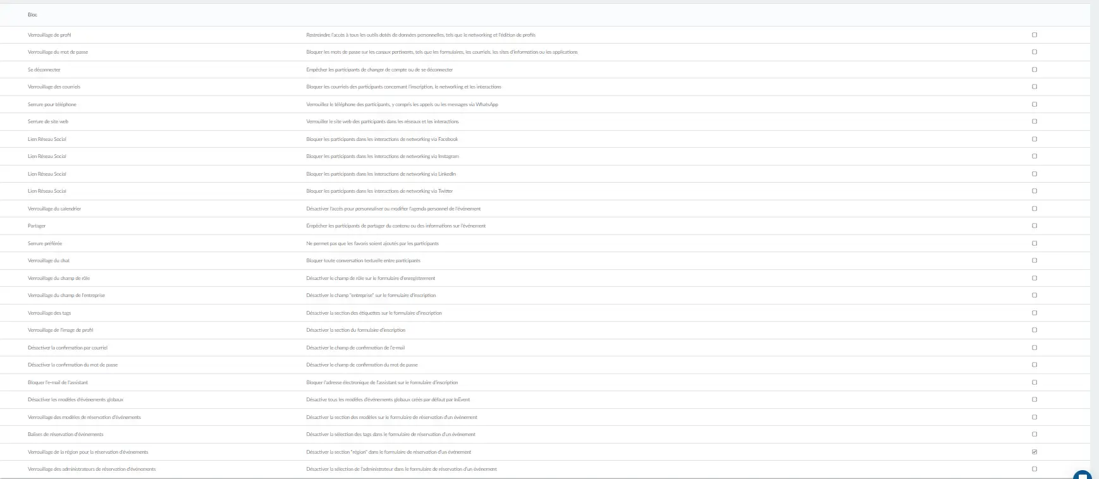This screenshot has height=479, width=1099.
Task: Enable the Serrure pour téléphone checkbox
Action: [x=1035, y=104]
